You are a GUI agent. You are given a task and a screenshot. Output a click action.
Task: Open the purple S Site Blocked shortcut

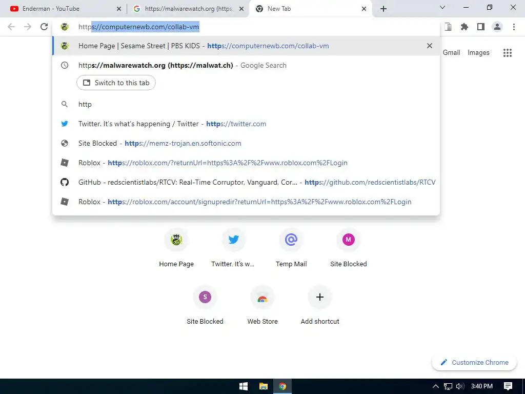tap(205, 305)
